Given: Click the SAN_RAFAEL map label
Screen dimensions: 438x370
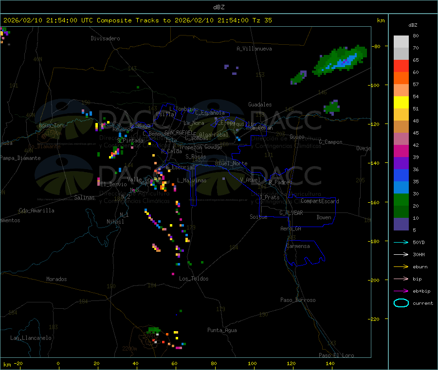Looking at the screenshot, I should tap(179, 132).
